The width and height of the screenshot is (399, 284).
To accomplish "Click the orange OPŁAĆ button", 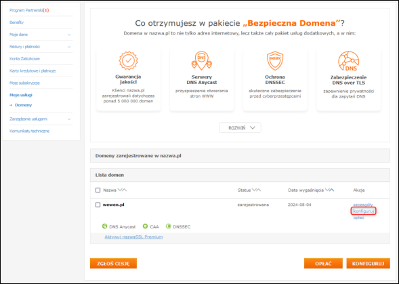I will click(323, 264).
